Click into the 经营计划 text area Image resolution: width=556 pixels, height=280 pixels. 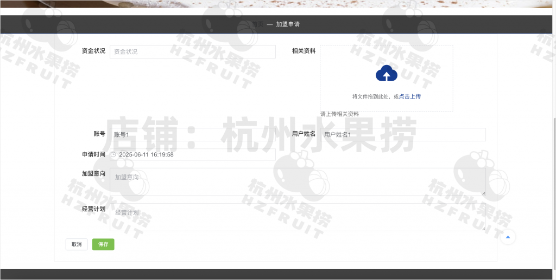298,217
